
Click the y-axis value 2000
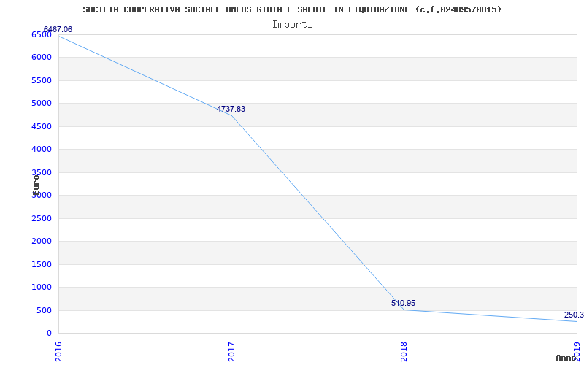click(x=41, y=242)
